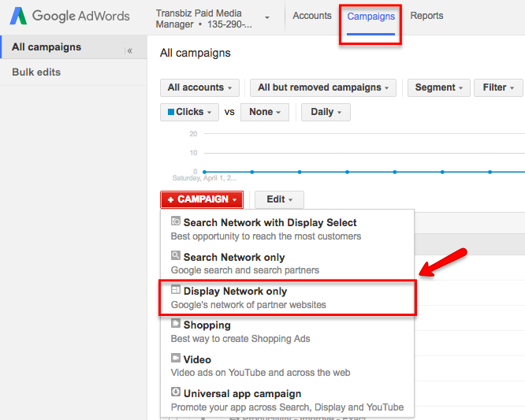The width and height of the screenshot is (525, 420).
Task: Collapse the sidebar with the double-chevron icon
Action: point(130,50)
